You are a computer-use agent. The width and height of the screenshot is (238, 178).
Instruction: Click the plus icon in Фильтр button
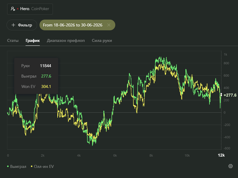click(13, 25)
